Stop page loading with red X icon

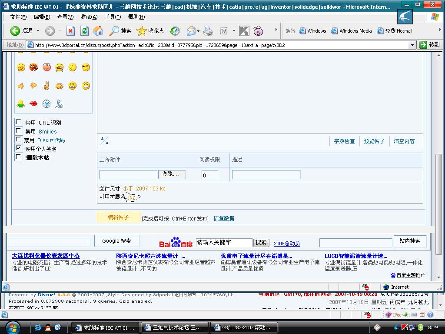tap(70, 31)
